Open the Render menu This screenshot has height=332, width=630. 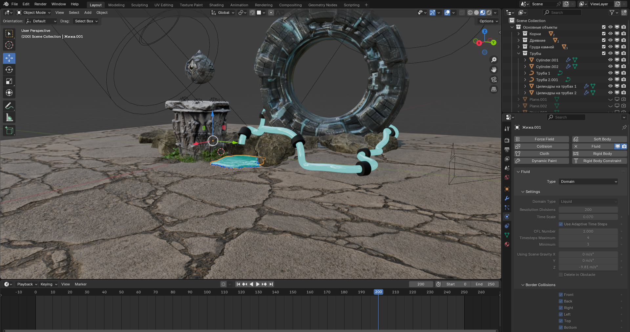pyautogui.click(x=40, y=4)
